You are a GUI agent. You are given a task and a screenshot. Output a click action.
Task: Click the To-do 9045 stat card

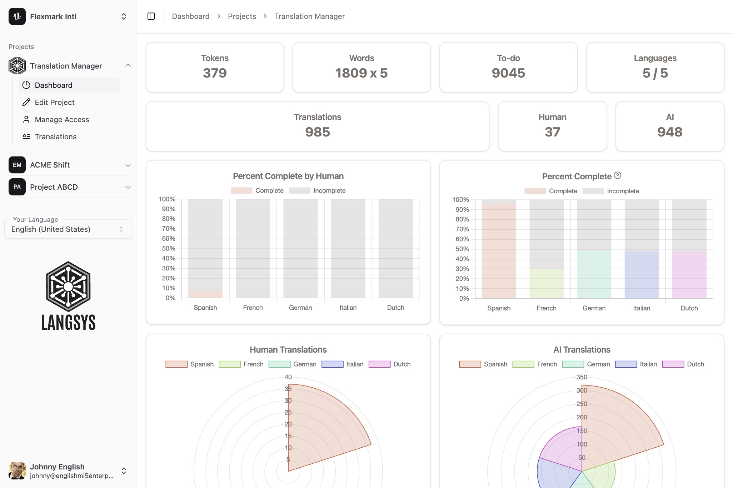click(x=508, y=67)
